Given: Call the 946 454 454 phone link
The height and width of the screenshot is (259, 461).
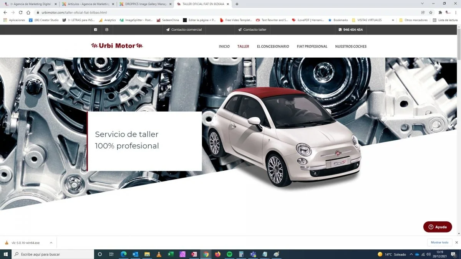Looking at the screenshot, I should (x=351, y=30).
